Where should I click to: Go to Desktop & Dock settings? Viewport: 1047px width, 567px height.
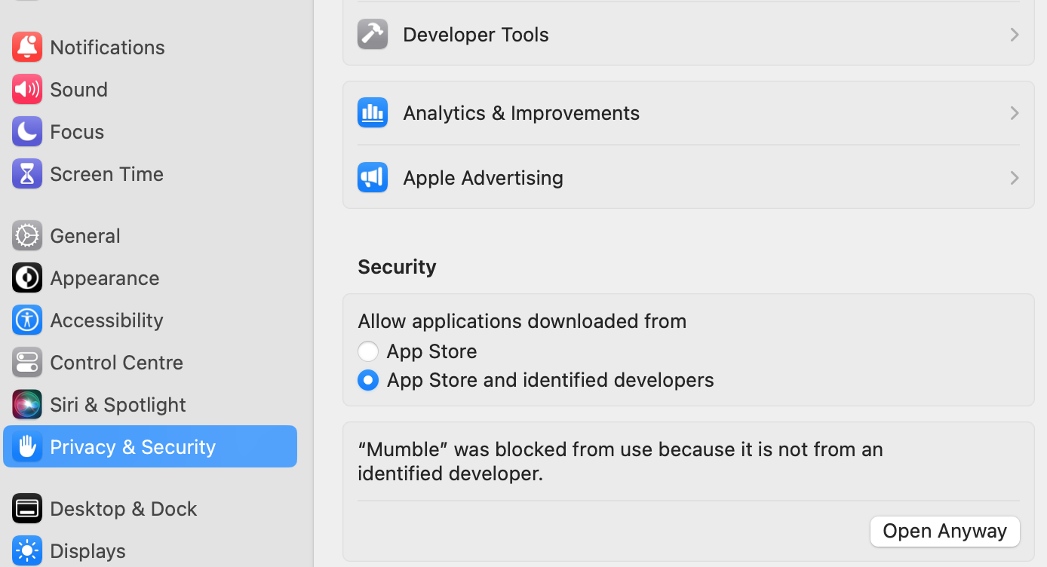122,508
